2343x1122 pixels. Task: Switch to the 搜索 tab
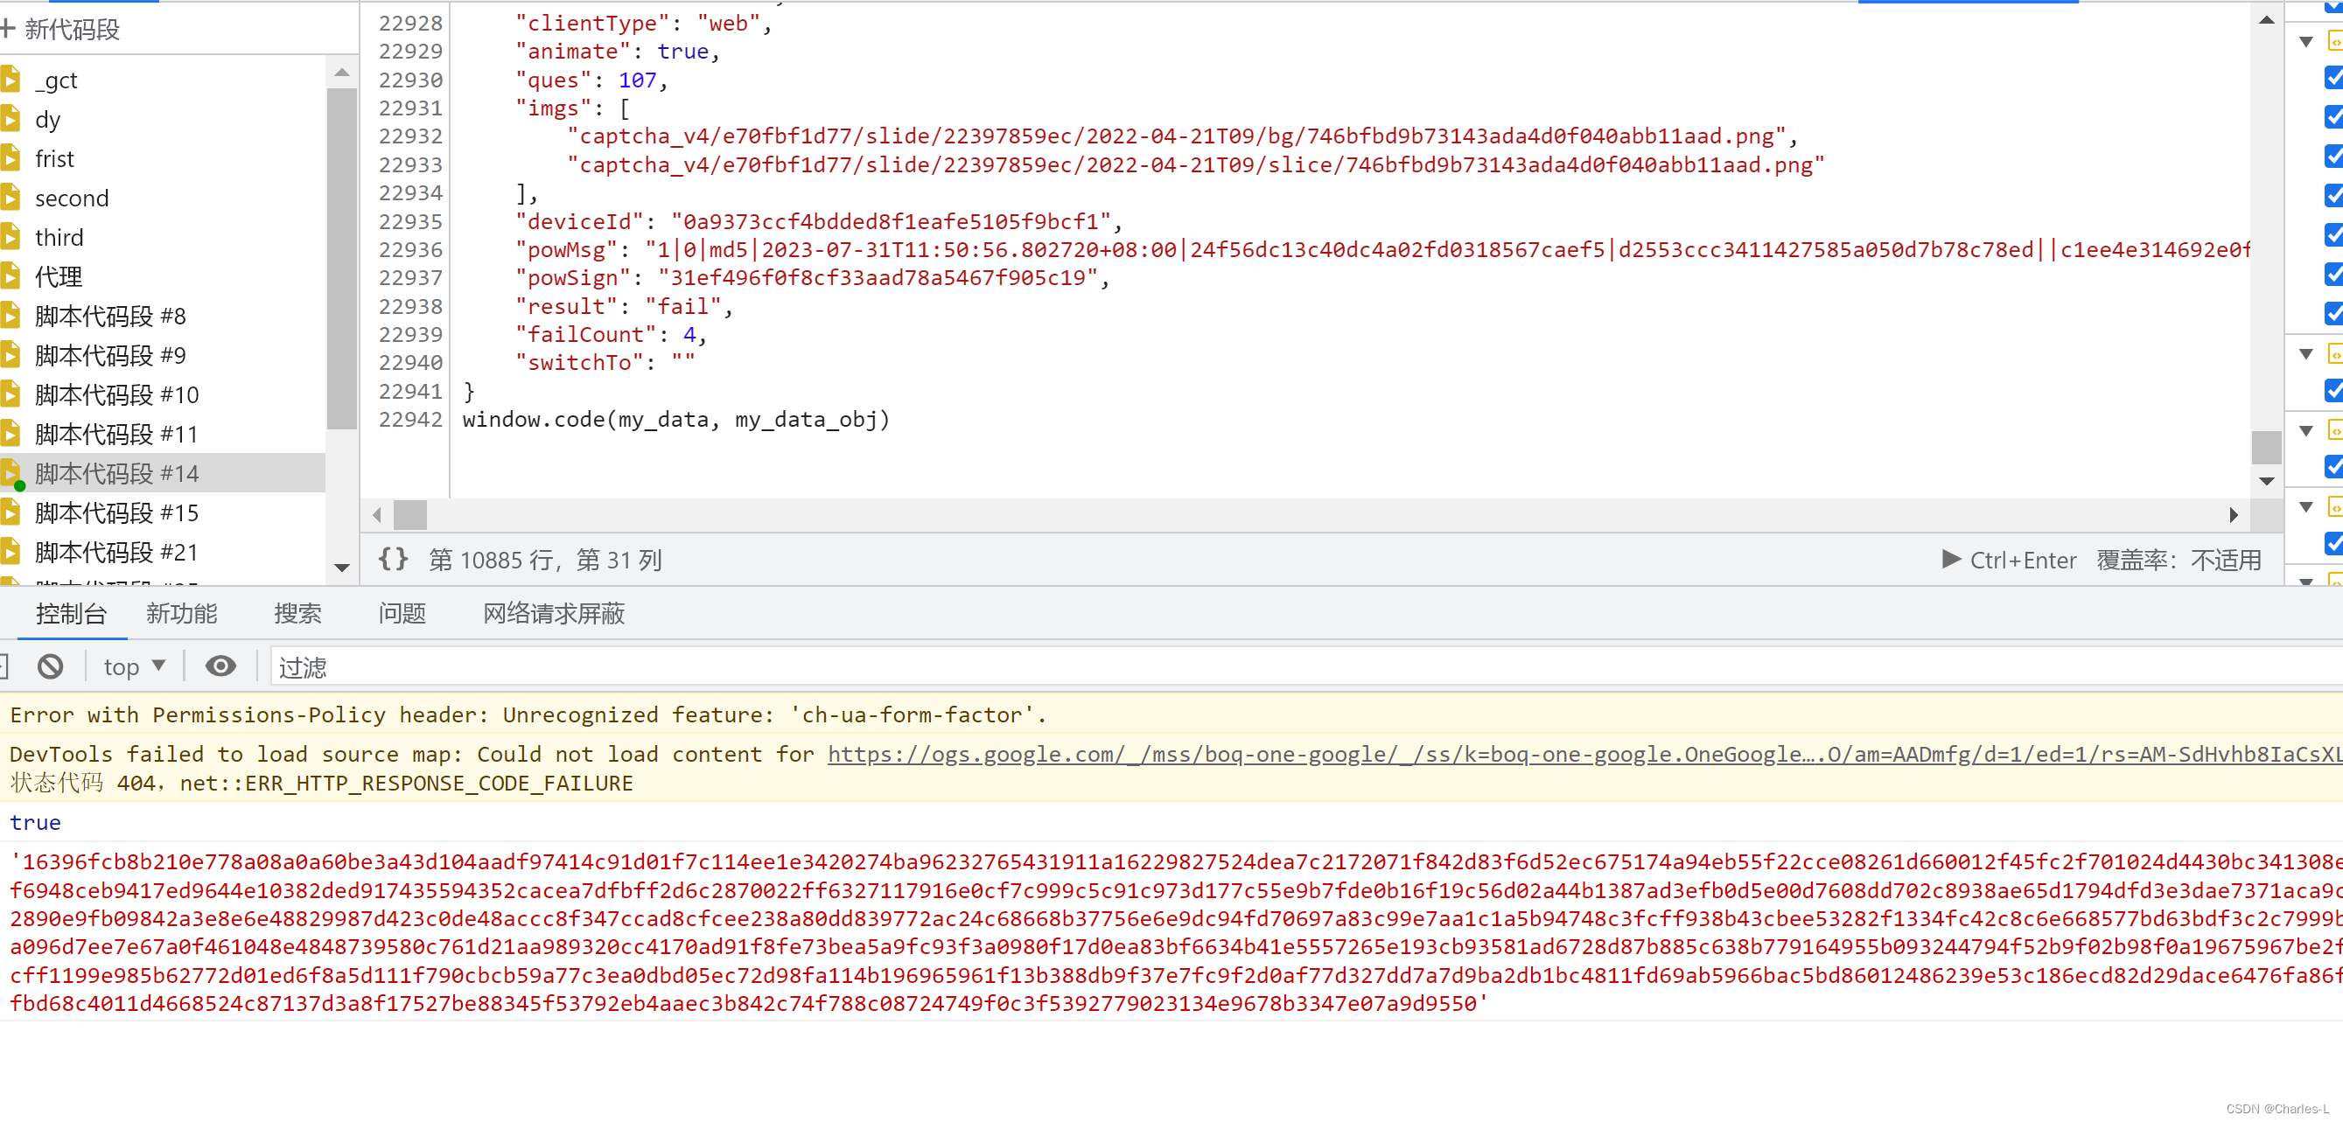coord(297,614)
